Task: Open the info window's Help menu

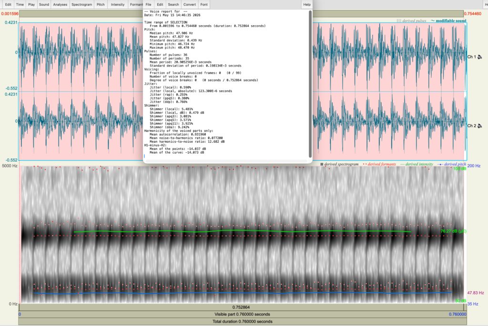Action: 307,4
